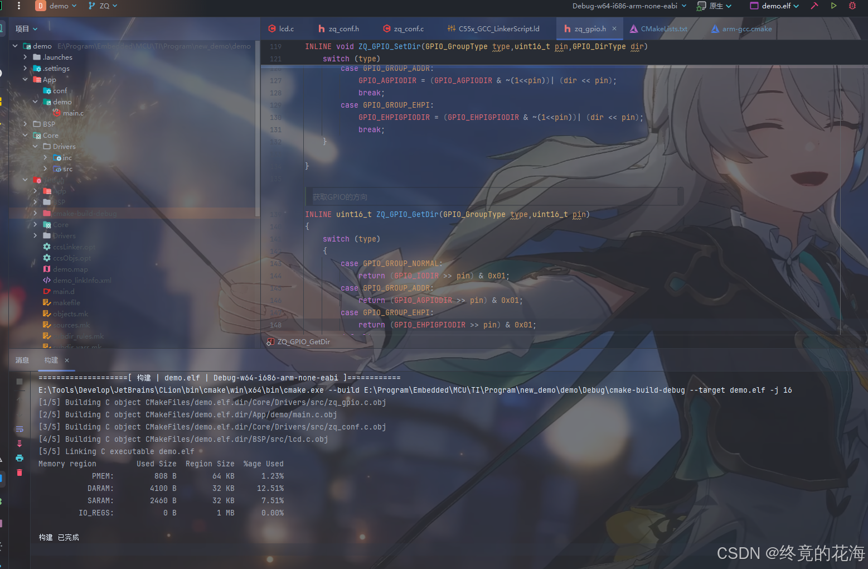
Task: Select ccsLinker.opt file in tree
Action: tap(69, 247)
